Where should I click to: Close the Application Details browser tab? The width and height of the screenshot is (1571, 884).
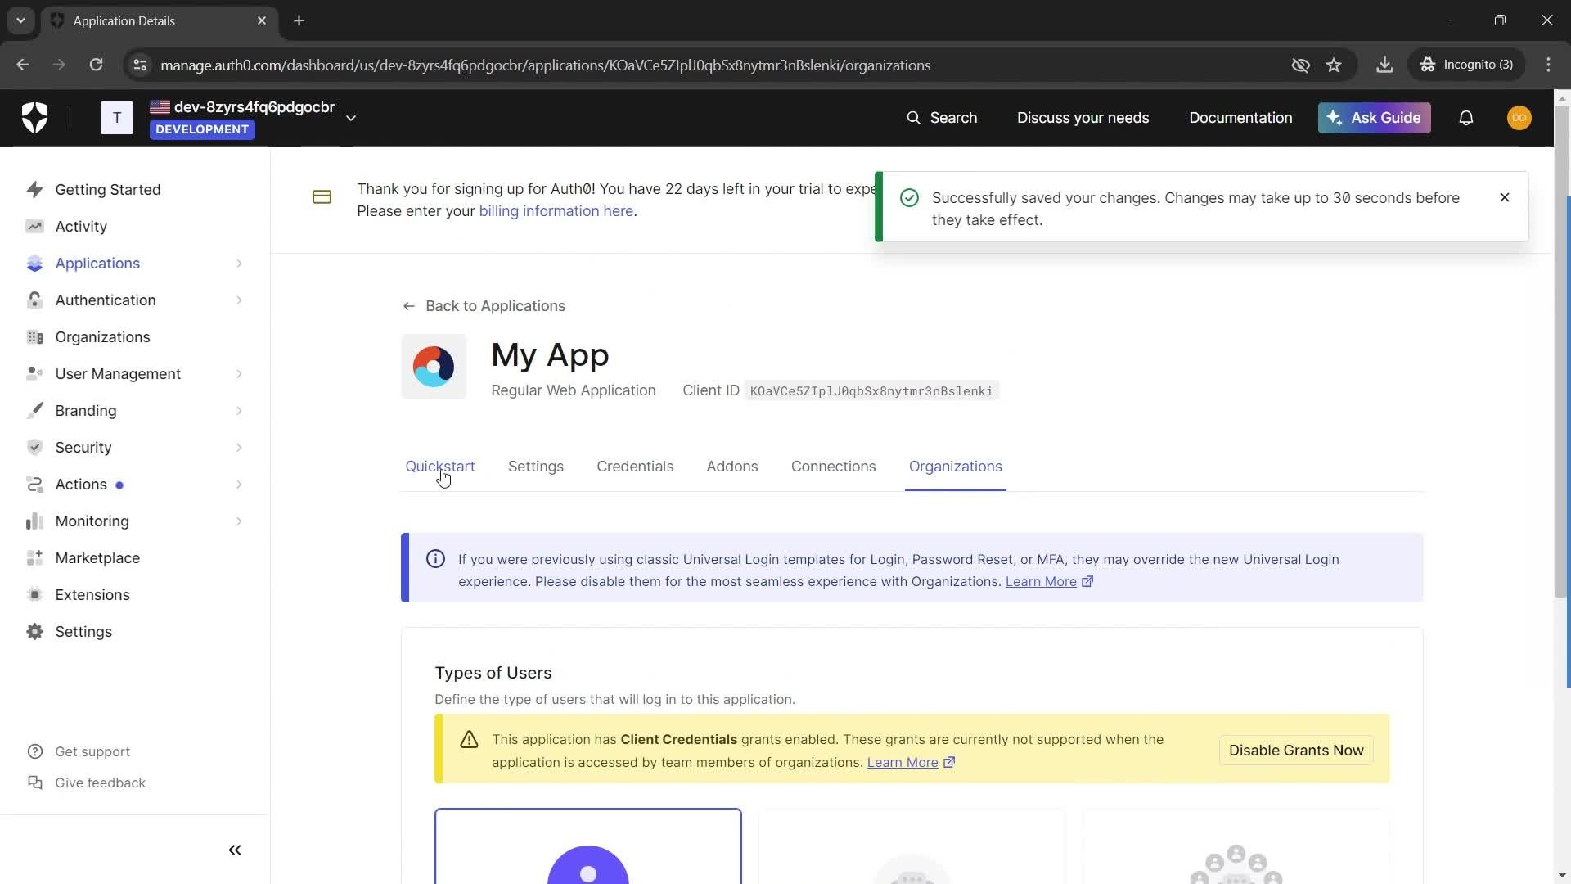262,20
